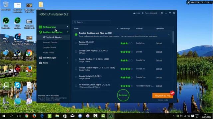Open the Windows Start menu

[4, 116]
